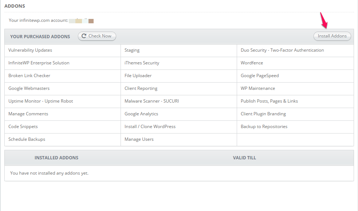
Task: Click the Staging addon cell
Action: (x=132, y=50)
